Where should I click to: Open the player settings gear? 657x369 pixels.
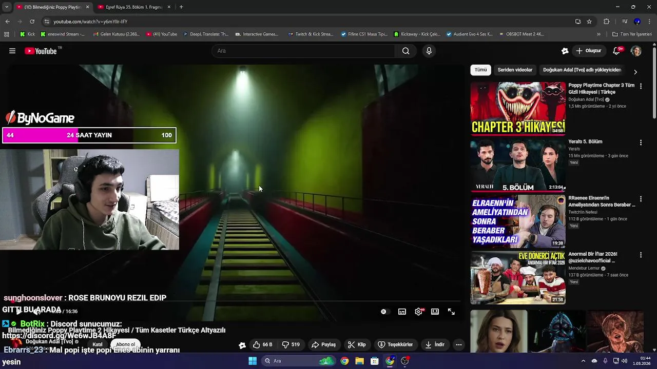click(x=418, y=312)
